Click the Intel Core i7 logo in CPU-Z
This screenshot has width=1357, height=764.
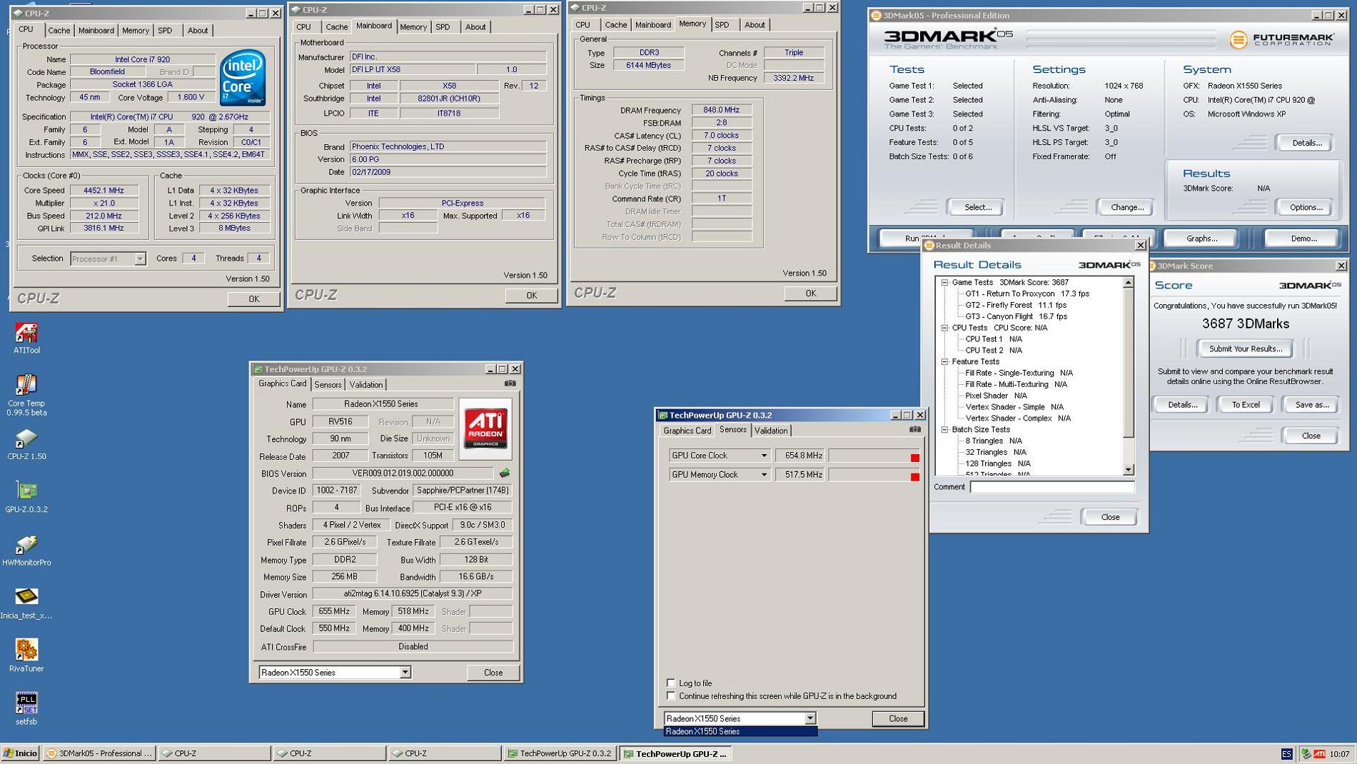point(243,78)
